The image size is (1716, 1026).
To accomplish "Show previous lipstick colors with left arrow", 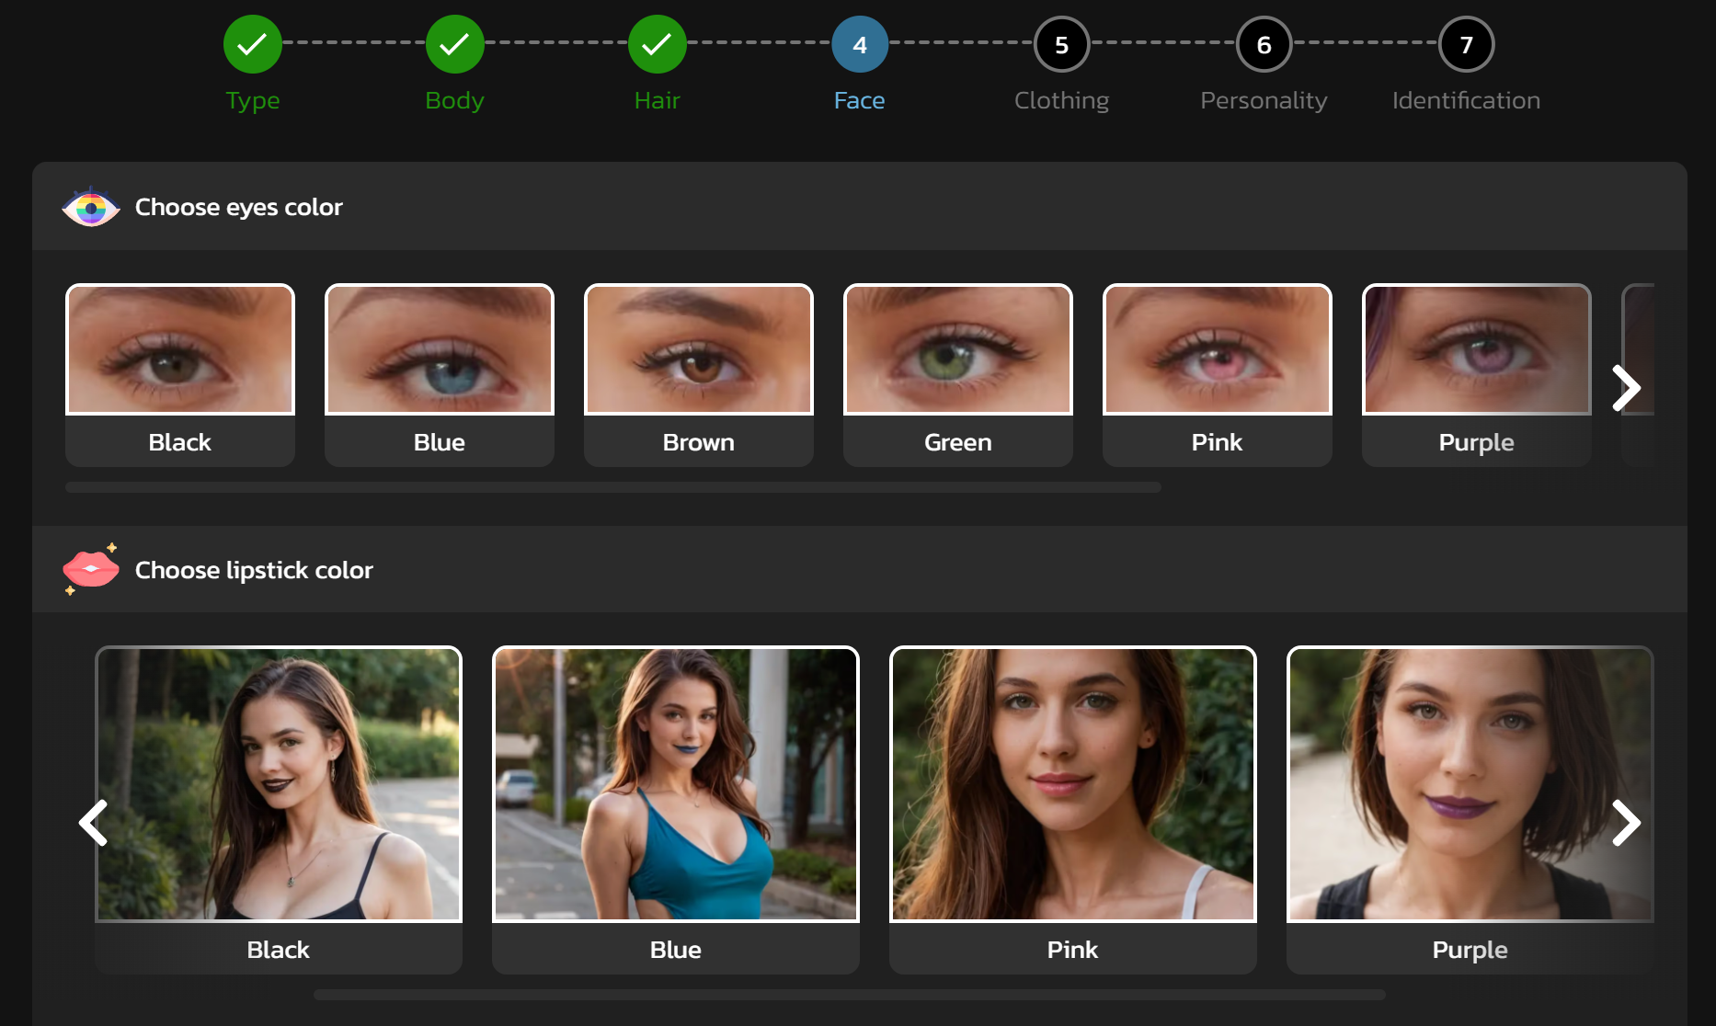I will (x=93, y=823).
